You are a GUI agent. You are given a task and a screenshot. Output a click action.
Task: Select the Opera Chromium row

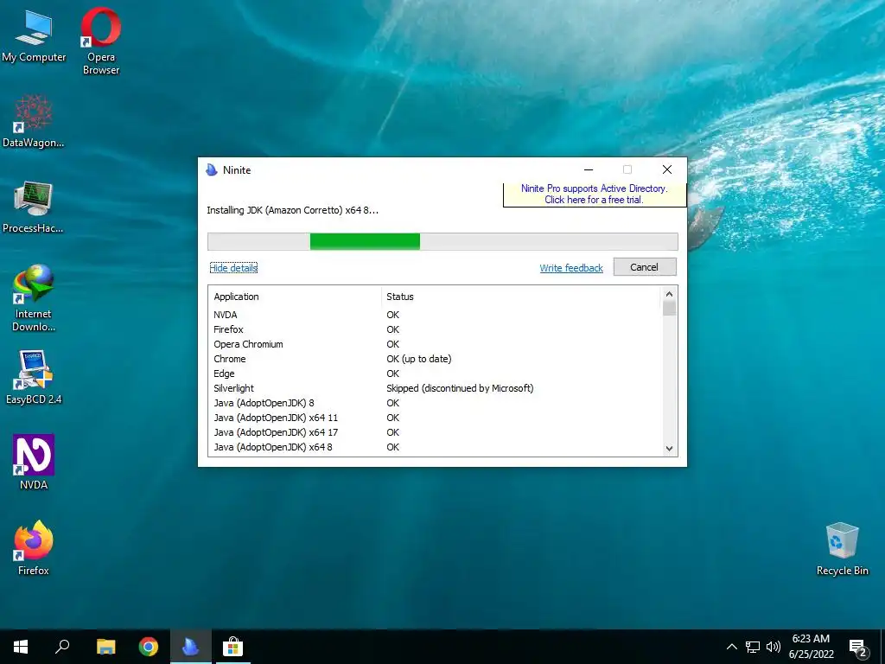coord(435,344)
